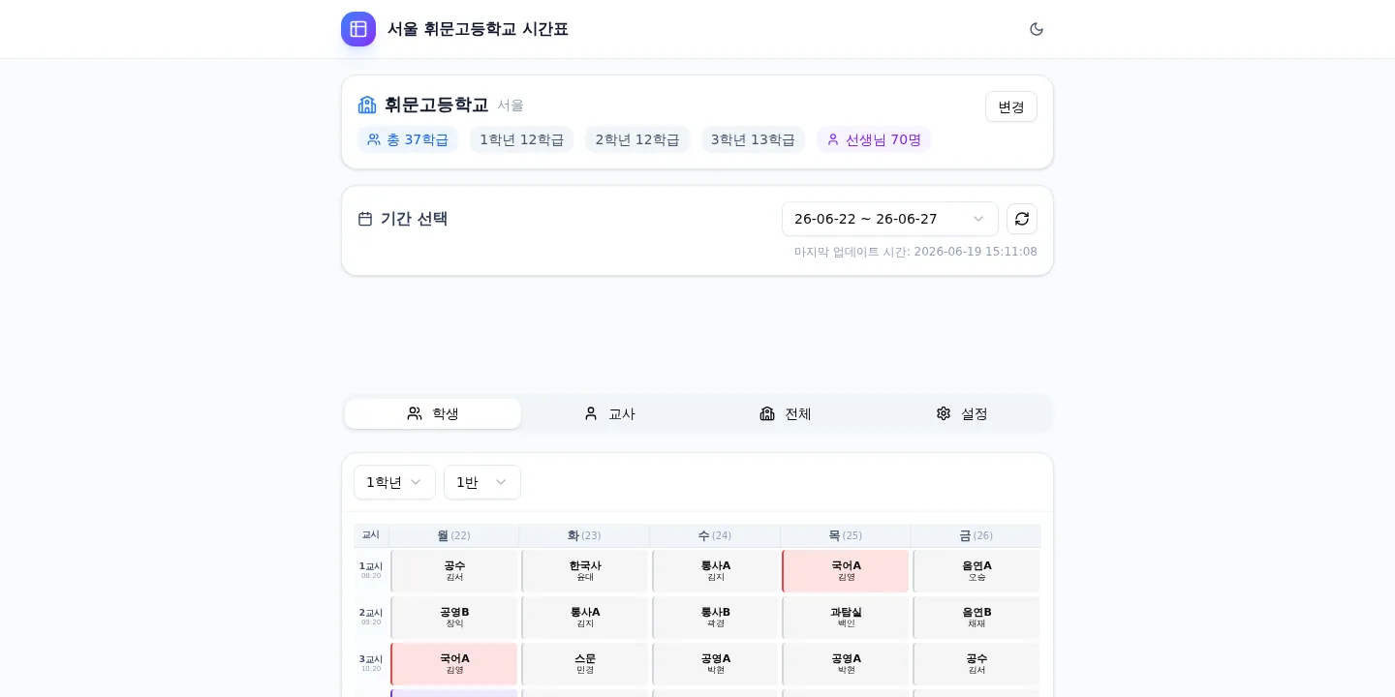Select the 2학년 12학급 badge
Screen dimensions: 1395x697
(637, 139)
